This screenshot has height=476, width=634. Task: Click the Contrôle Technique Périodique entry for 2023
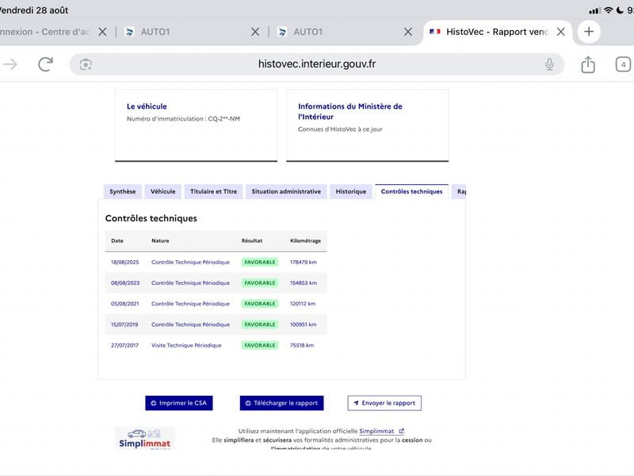point(190,283)
